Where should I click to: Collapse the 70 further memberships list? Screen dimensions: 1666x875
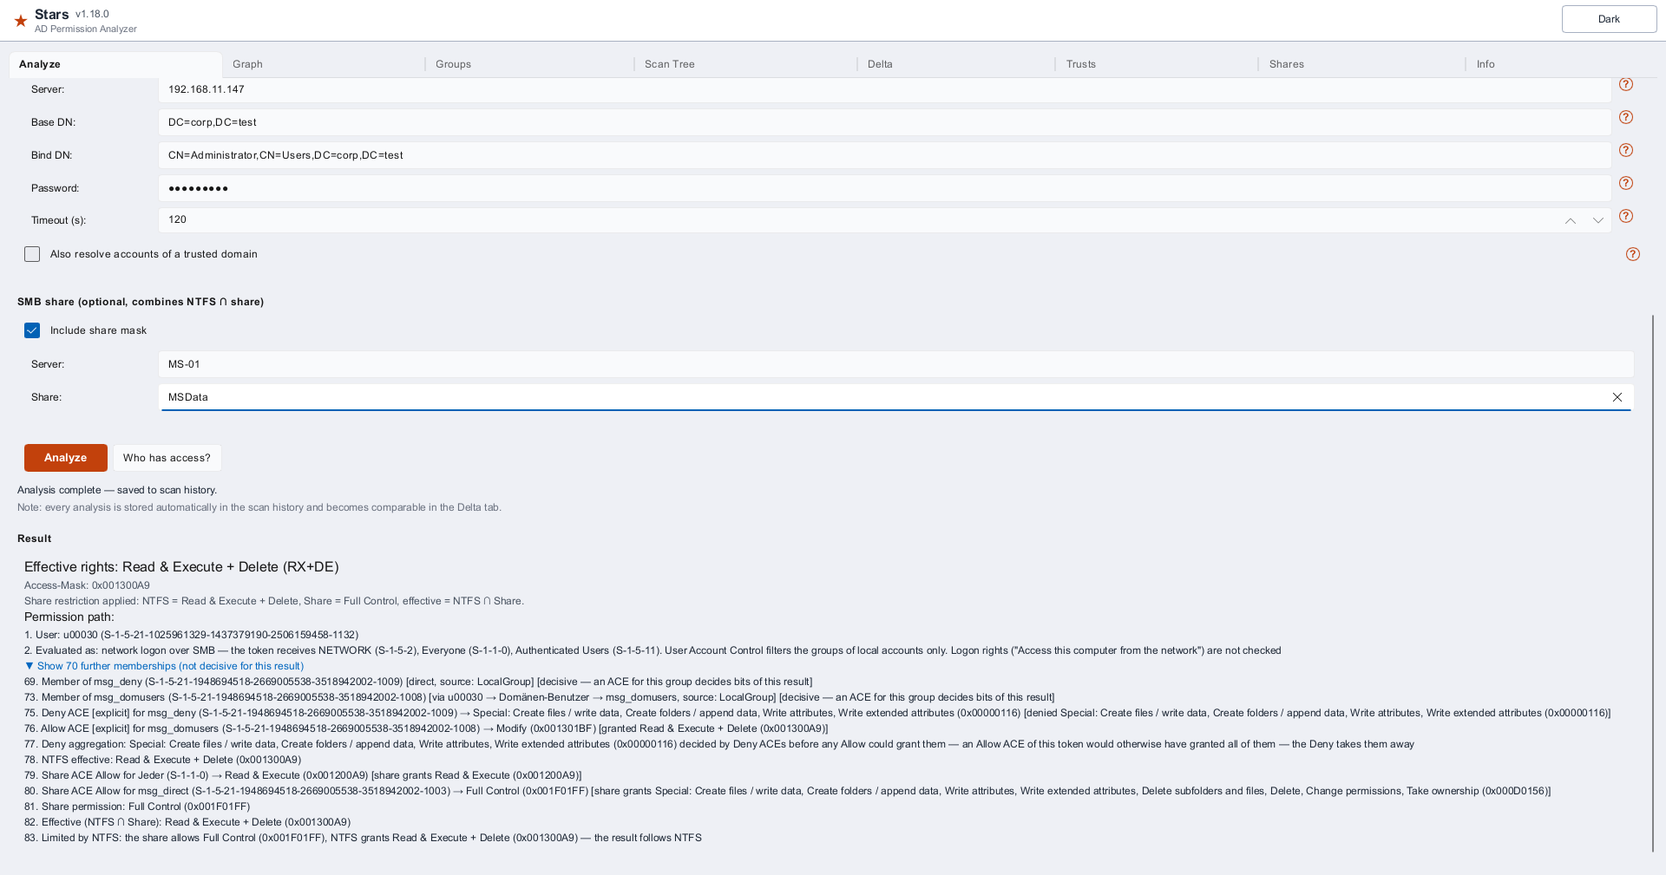pyautogui.click(x=164, y=666)
